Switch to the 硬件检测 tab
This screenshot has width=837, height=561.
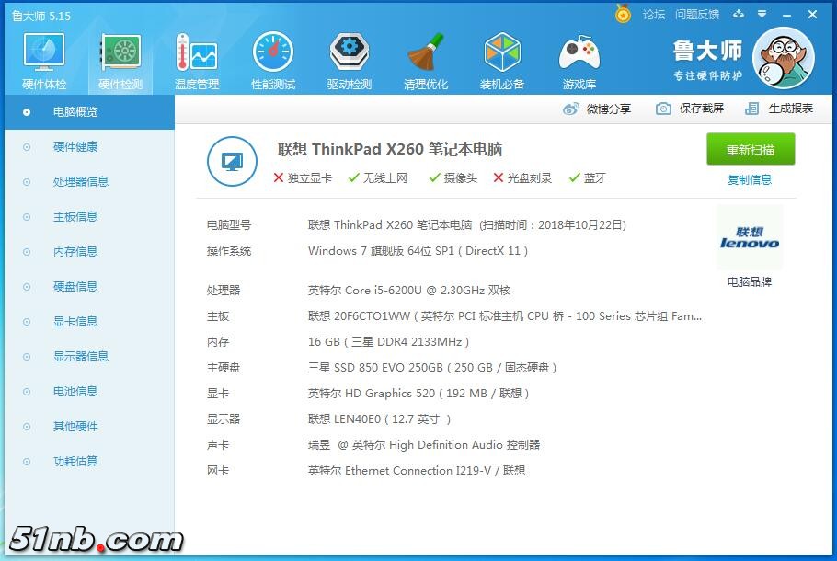coord(120,55)
